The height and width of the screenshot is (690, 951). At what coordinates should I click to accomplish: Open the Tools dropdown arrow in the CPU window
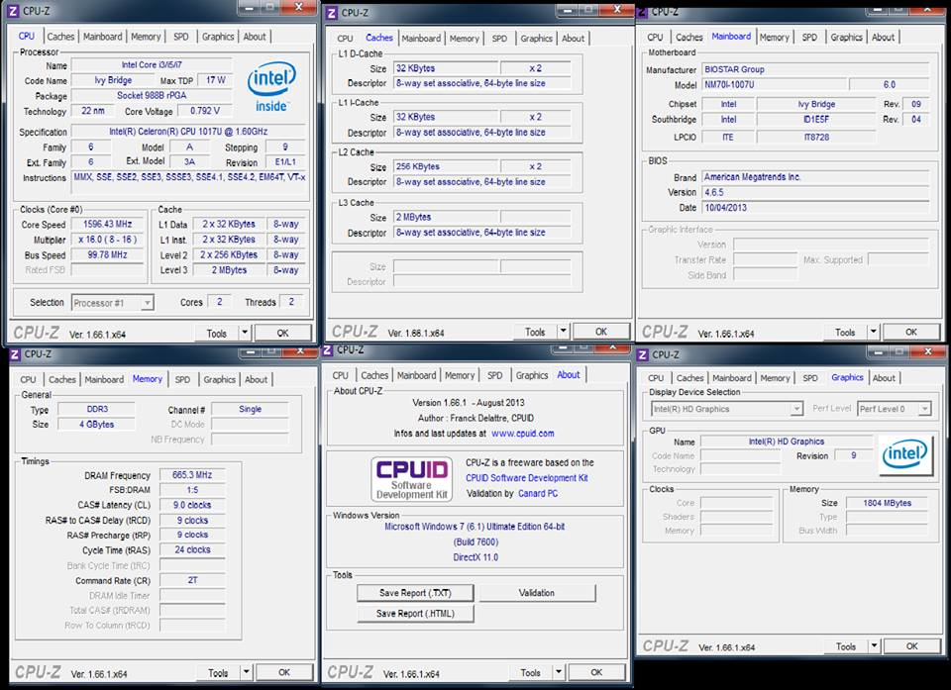245,333
